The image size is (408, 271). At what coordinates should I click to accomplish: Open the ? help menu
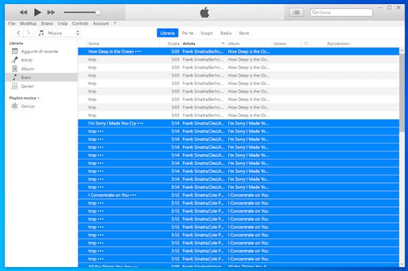[115, 23]
